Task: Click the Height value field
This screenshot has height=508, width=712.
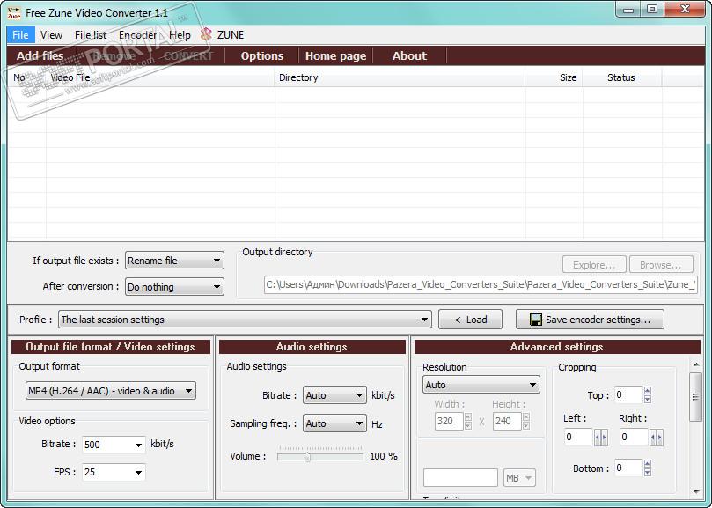Action: 507,421
